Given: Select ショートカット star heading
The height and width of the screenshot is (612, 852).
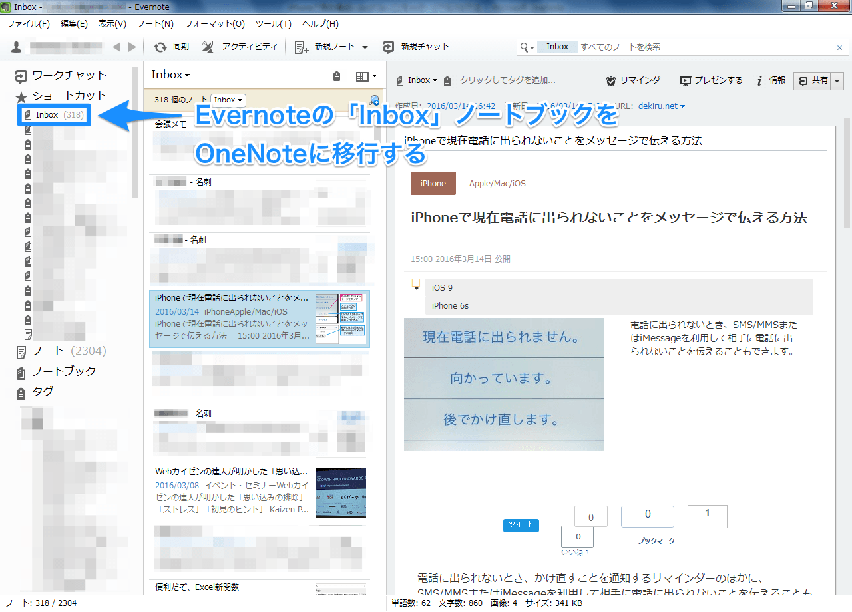Looking at the screenshot, I should click(x=61, y=96).
